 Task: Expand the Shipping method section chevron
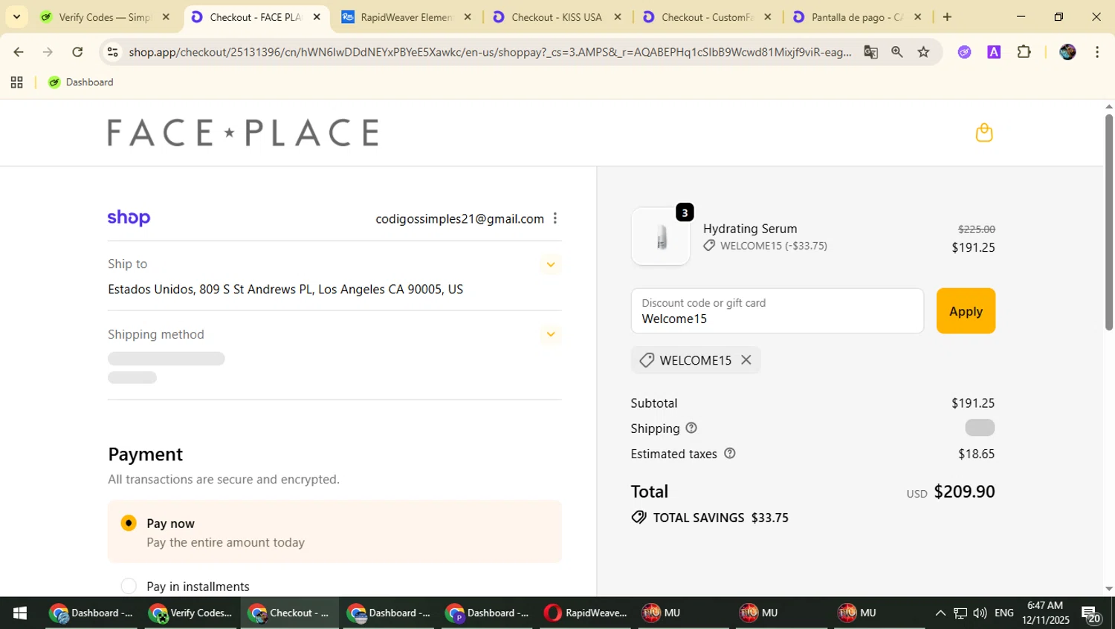pos(551,334)
